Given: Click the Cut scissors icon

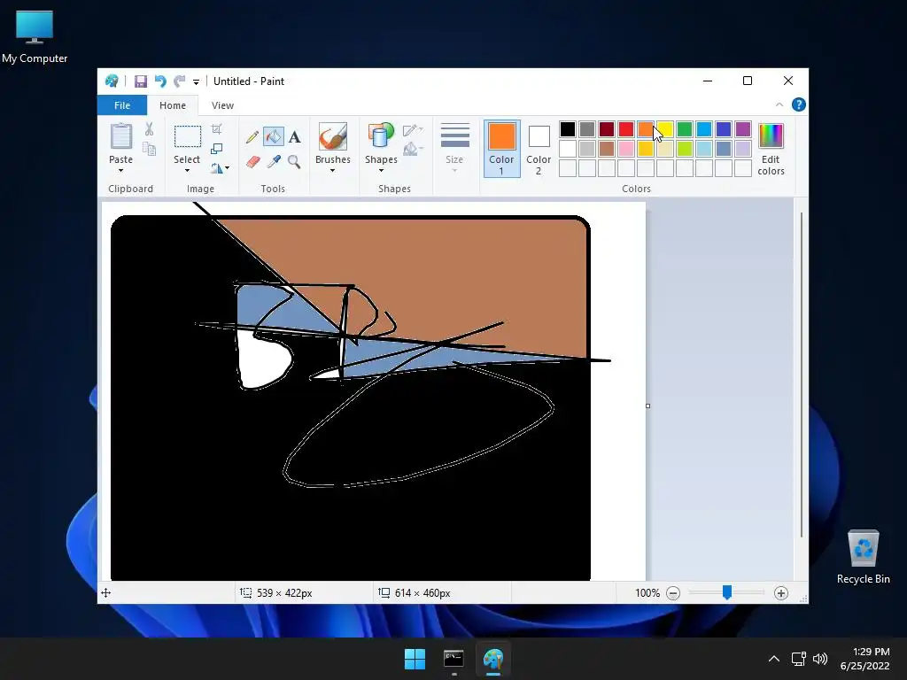Looking at the screenshot, I should pos(149,129).
